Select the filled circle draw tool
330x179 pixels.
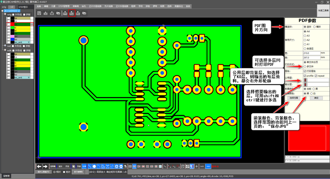(94, 166)
